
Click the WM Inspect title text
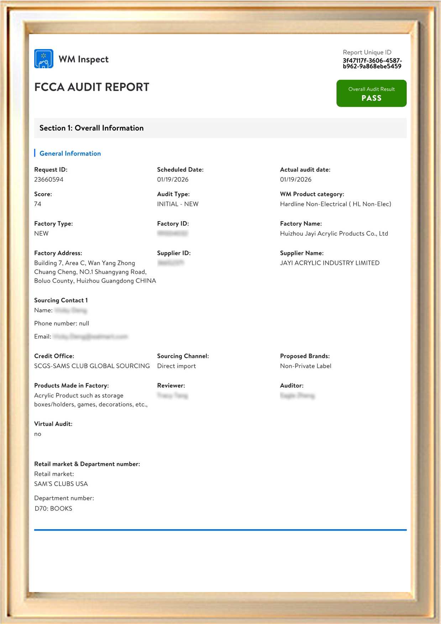(84, 59)
